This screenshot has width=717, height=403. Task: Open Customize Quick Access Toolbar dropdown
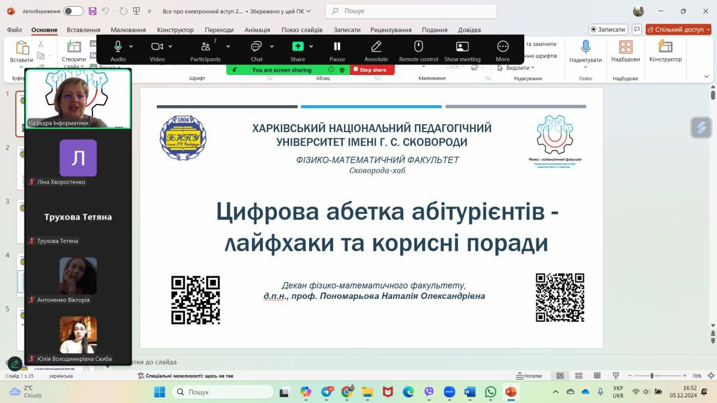(149, 11)
